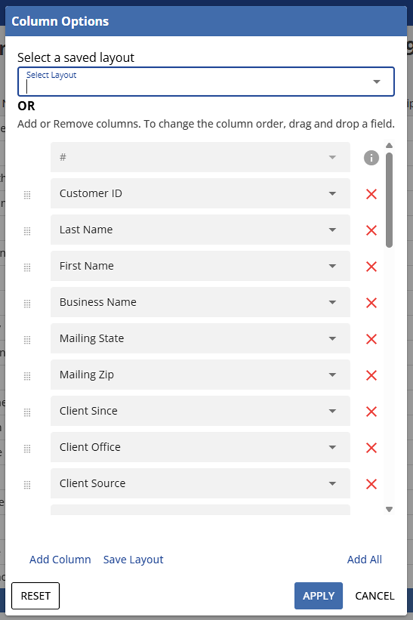Remove the Mailing State column
Screen dimensions: 413x620
pyautogui.click(x=371, y=339)
